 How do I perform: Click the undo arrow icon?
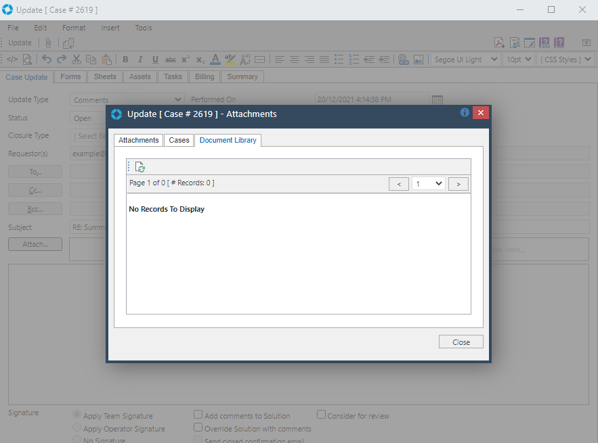46,60
